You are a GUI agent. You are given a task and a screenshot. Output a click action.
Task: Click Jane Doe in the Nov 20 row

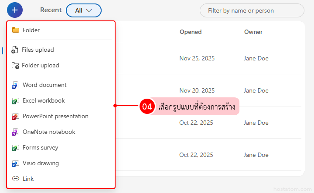(256, 90)
